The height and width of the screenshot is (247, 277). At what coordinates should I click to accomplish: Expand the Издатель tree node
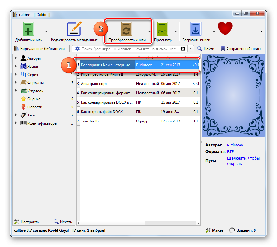click(x=16, y=91)
